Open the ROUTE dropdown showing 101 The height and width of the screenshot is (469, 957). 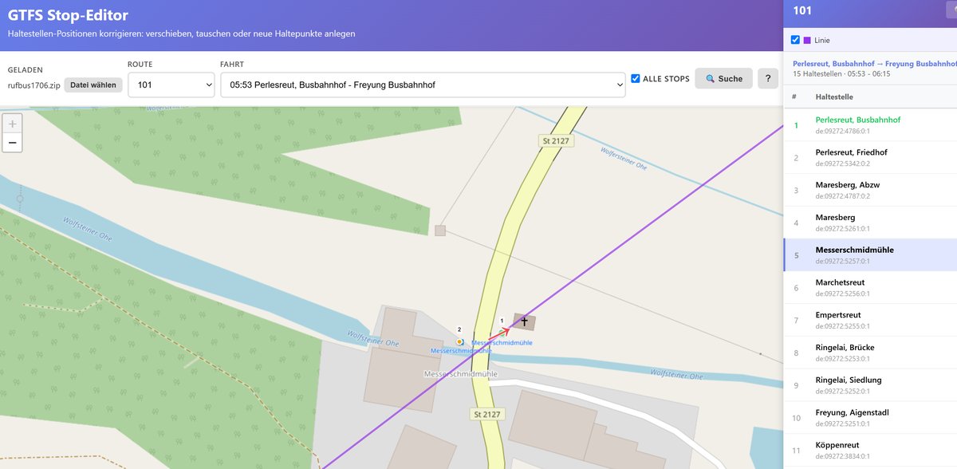171,85
